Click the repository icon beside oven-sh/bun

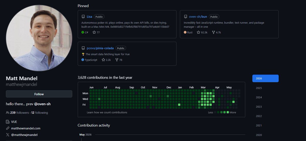point(185,17)
